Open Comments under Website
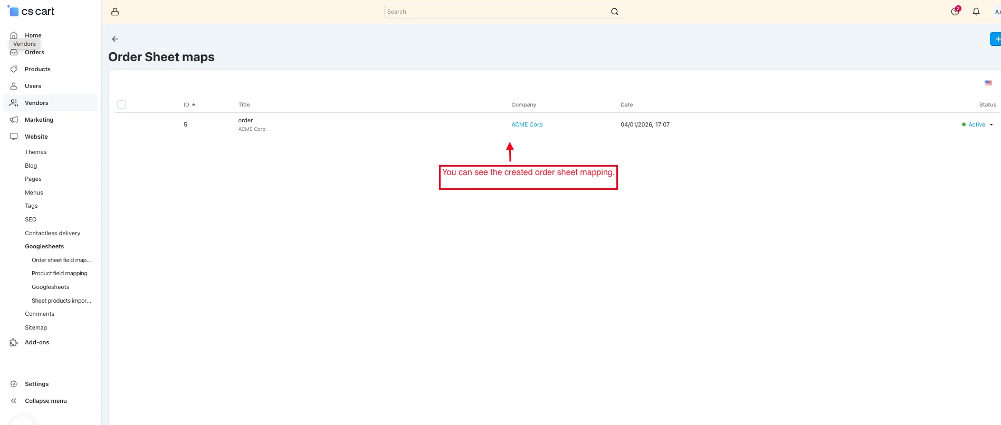This screenshot has height=425, width=1001. (40, 314)
